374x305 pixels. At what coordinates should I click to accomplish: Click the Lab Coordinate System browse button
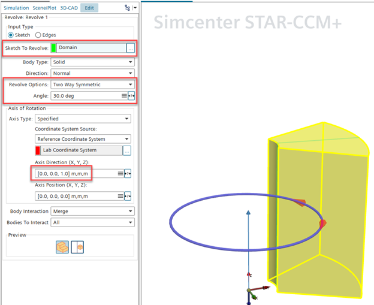127,150
